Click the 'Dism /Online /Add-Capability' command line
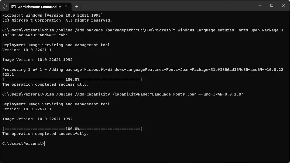The image size is (290, 163). point(123,94)
